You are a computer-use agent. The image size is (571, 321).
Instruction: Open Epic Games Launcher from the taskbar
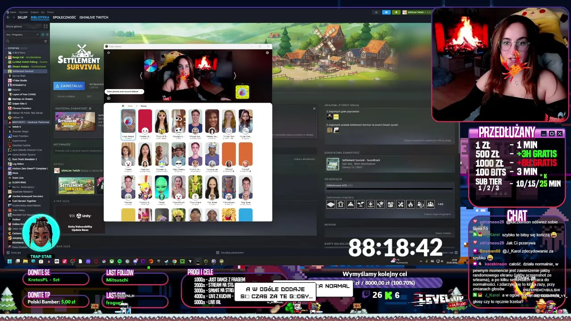159,261
